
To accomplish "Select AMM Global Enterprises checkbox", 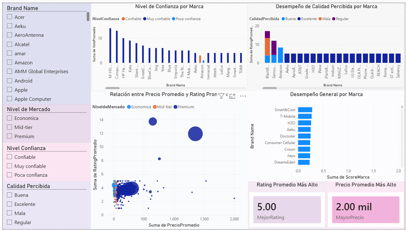I will pos(9,72).
